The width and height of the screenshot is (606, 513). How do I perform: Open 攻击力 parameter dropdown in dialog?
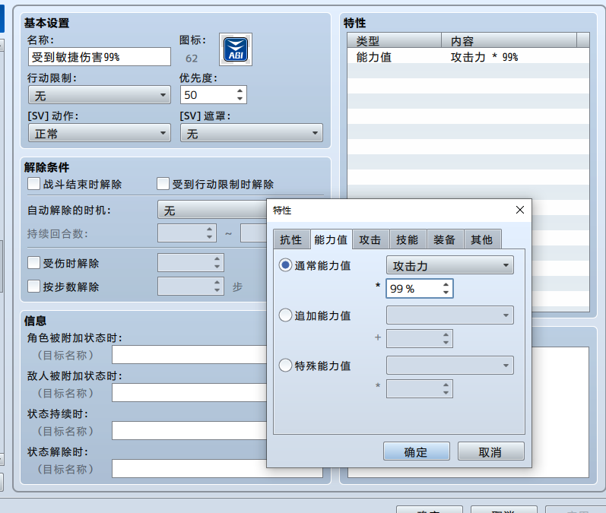(x=450, y=265)
